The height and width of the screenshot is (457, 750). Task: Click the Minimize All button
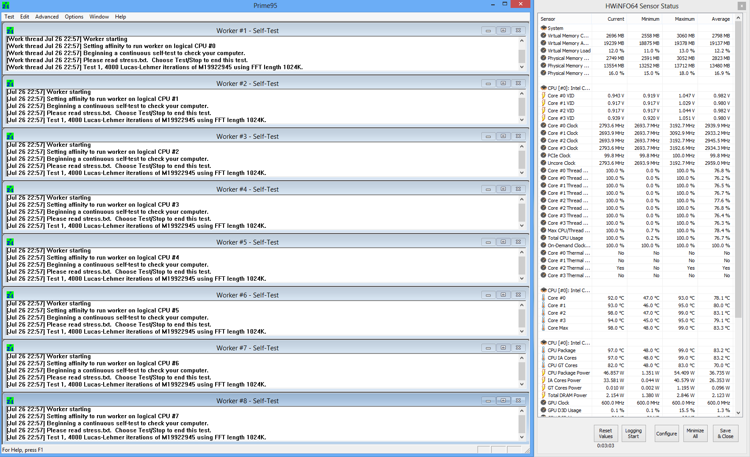[x=695, y=433]
